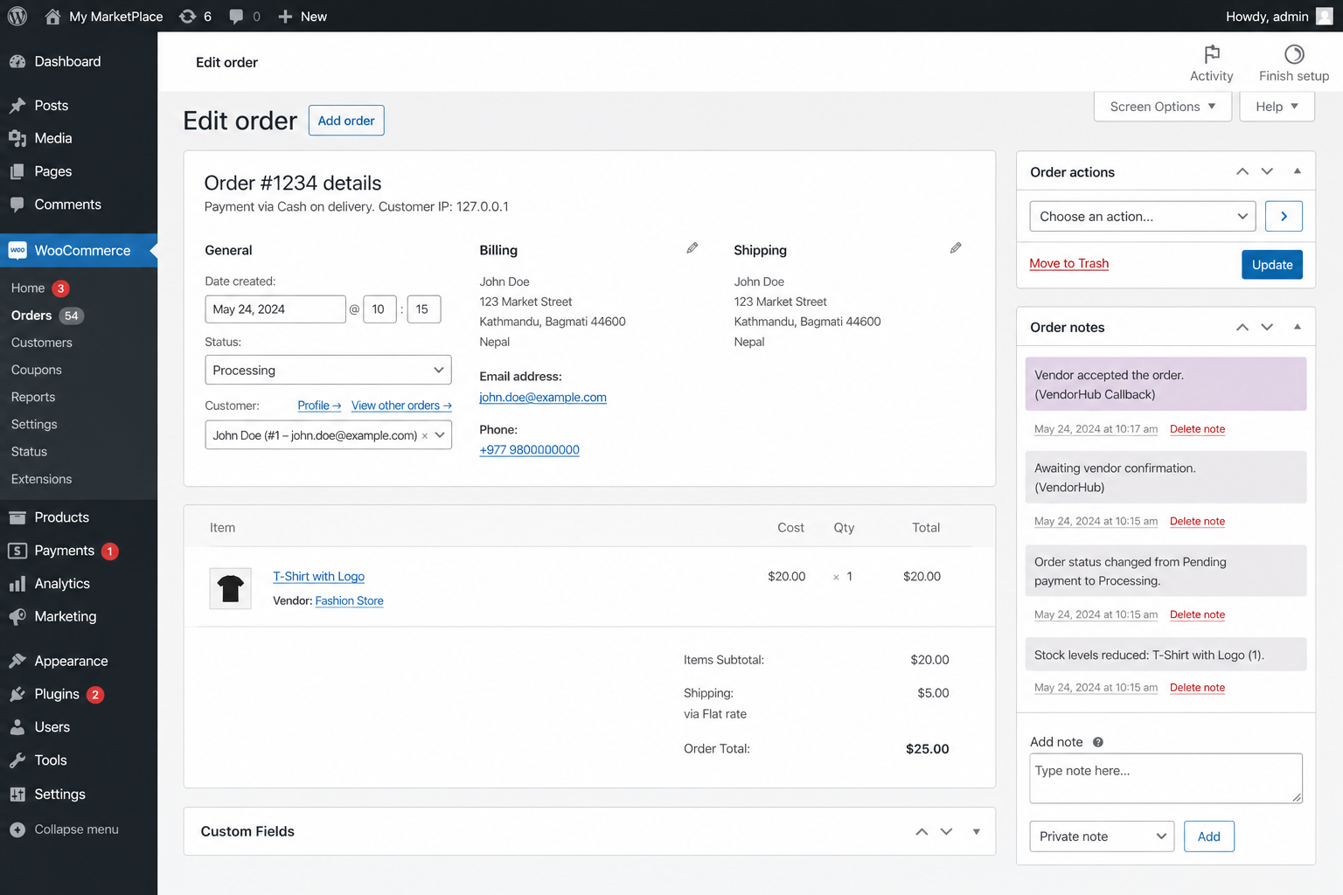Move Order actions panel up
The width and height of the screenshot is (1343, 895).
(x=1242, y=171)
